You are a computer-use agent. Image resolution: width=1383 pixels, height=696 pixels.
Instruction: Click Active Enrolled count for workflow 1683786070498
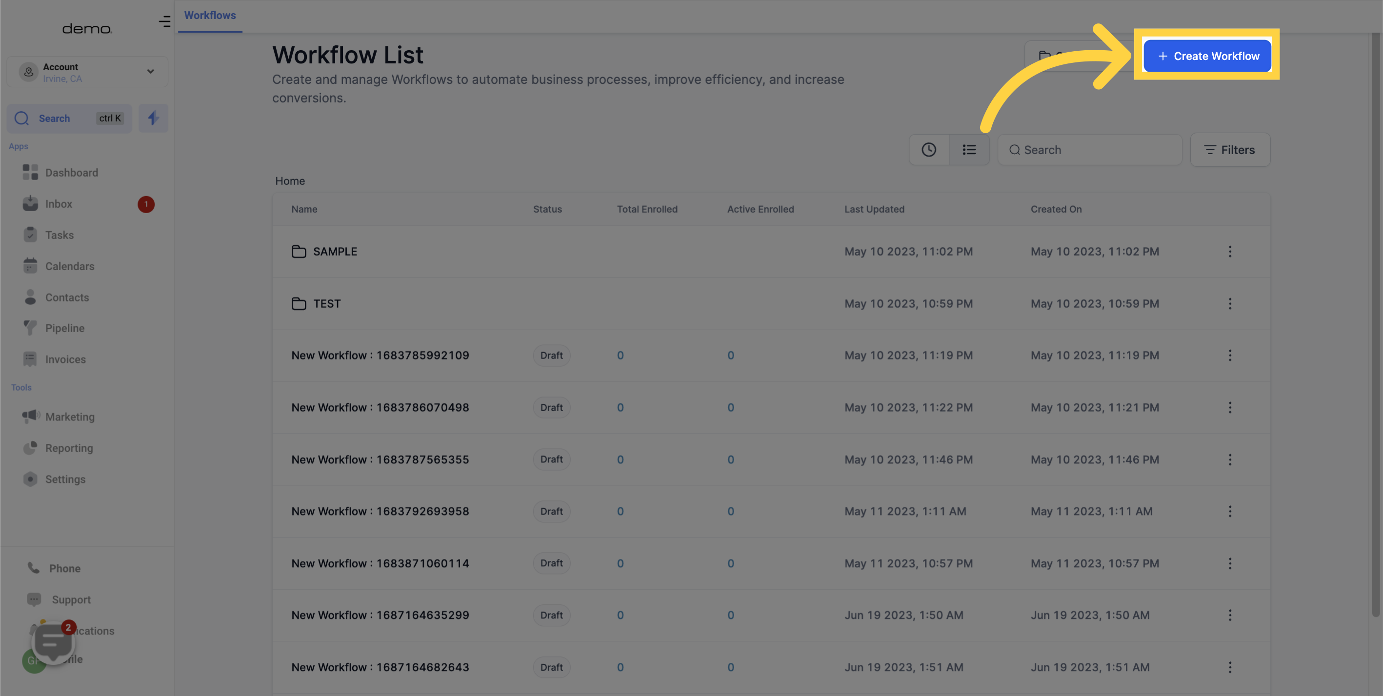coord(731,407)
